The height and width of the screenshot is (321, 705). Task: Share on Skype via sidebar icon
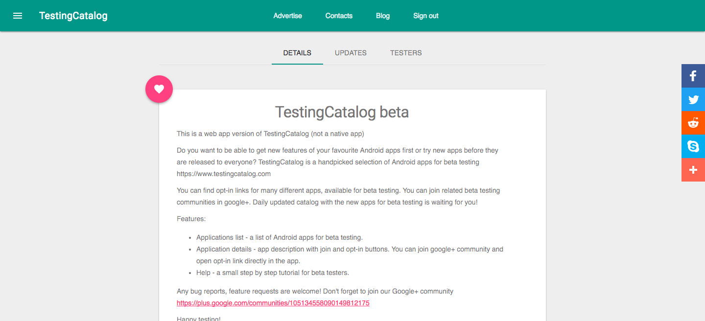pyautogui.click(x=693, y=146)
